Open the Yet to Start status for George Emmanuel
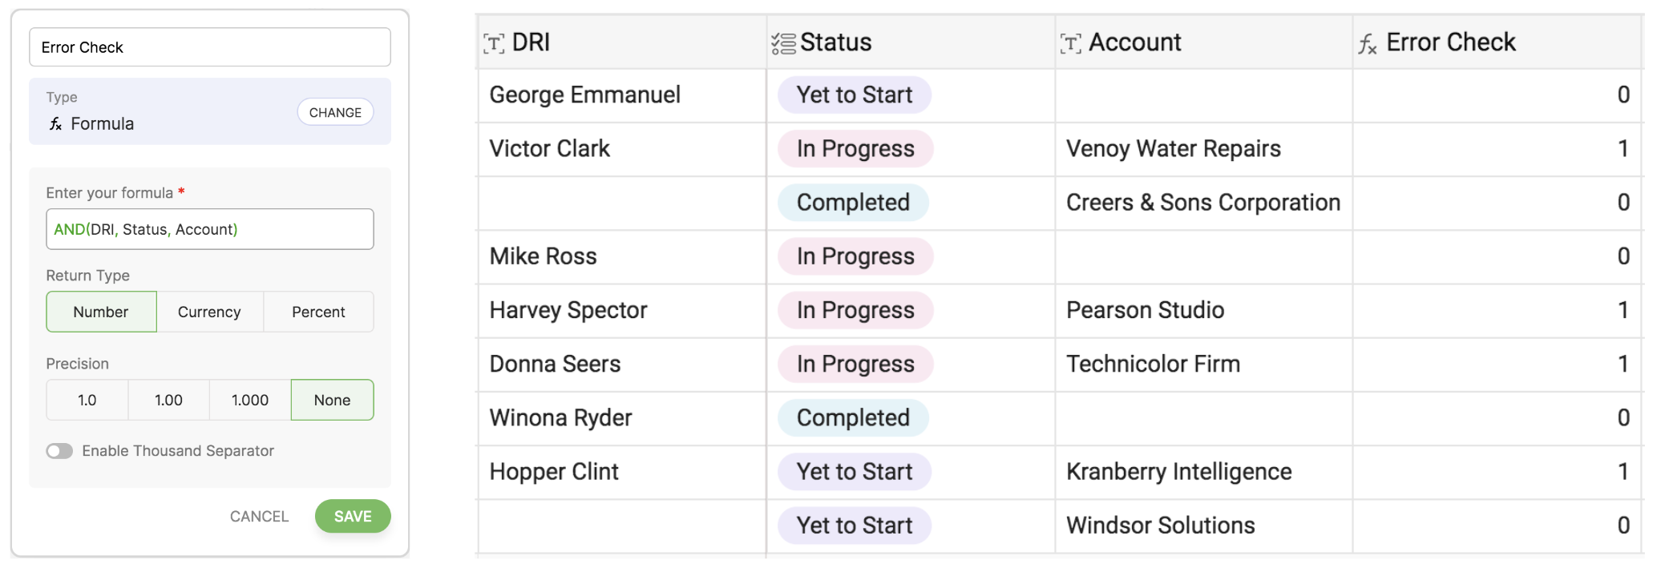 click(854, 95)
